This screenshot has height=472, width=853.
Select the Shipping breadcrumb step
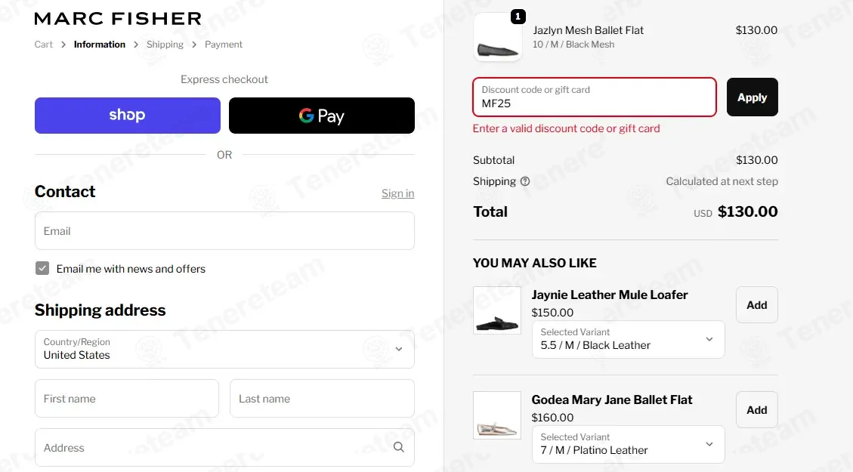165,45
